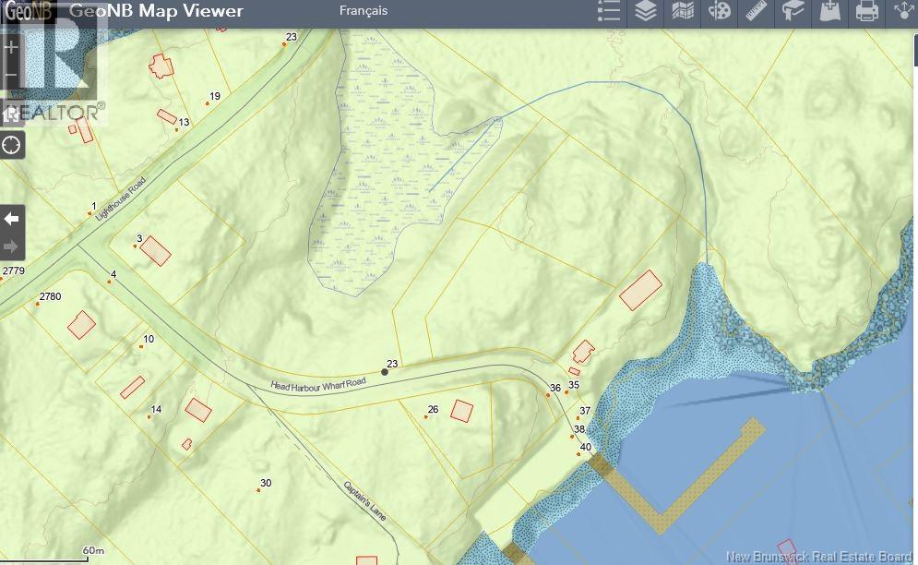
Task: Go to previous map extent arrow
Action: click(11, 219)
